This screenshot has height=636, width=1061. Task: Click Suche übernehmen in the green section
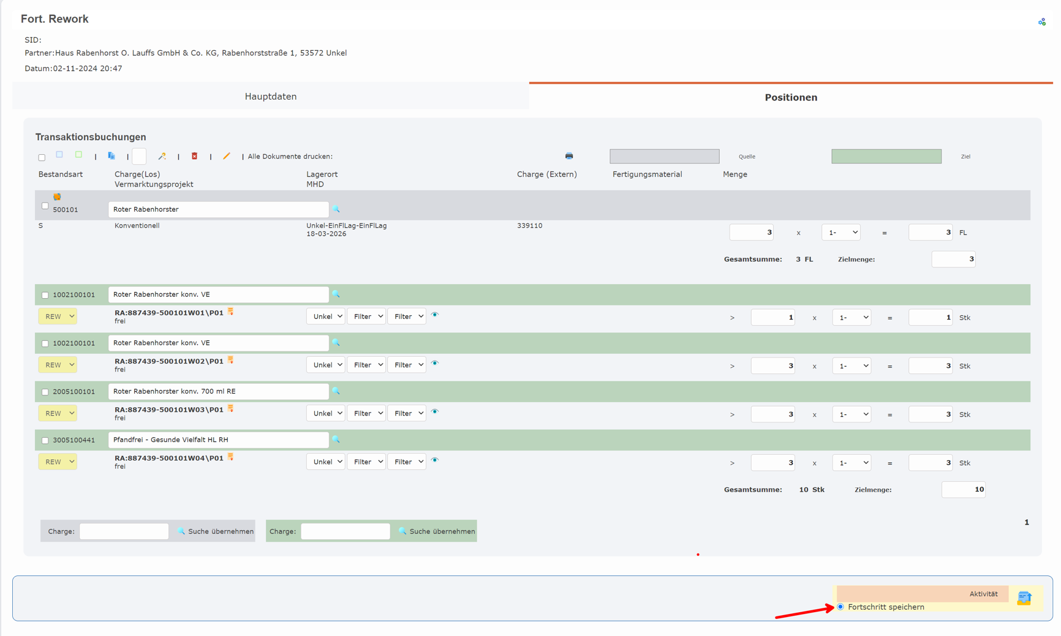pyautogui.click(x=437, y=531)
